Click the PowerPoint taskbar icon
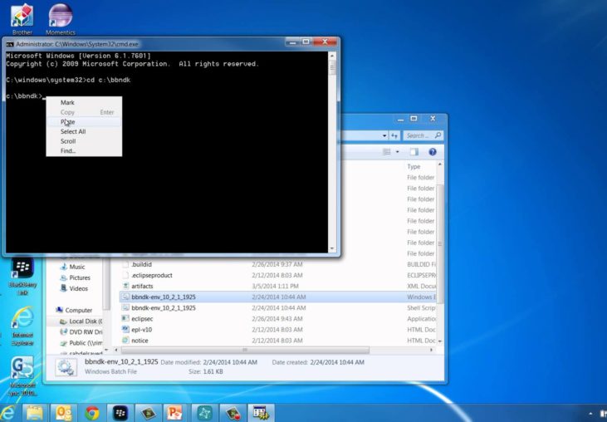This screenshot has width=607, height=422. [174, 412]
